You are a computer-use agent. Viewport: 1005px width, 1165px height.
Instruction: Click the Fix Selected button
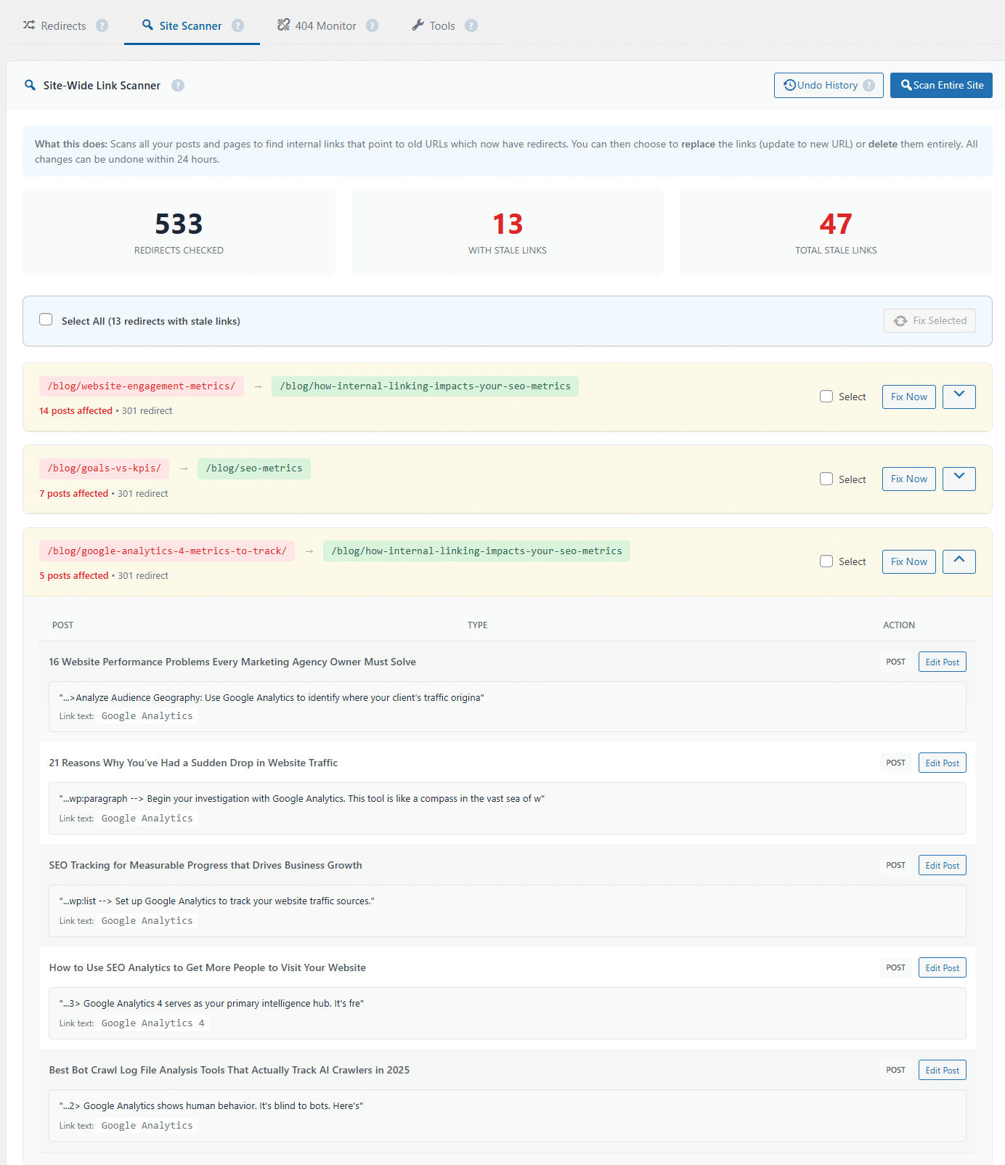point(929,320)
